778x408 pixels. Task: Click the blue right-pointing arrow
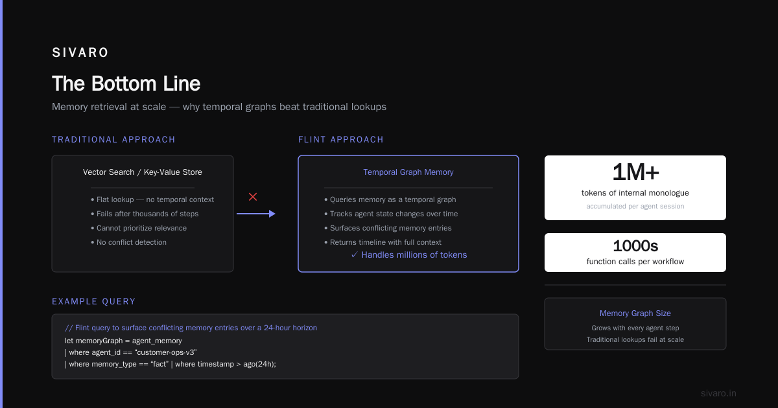[256, 214]
